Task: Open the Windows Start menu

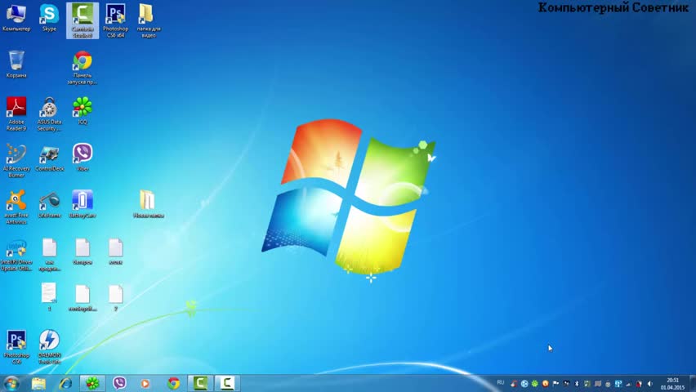Action: [x=11, y=383]
